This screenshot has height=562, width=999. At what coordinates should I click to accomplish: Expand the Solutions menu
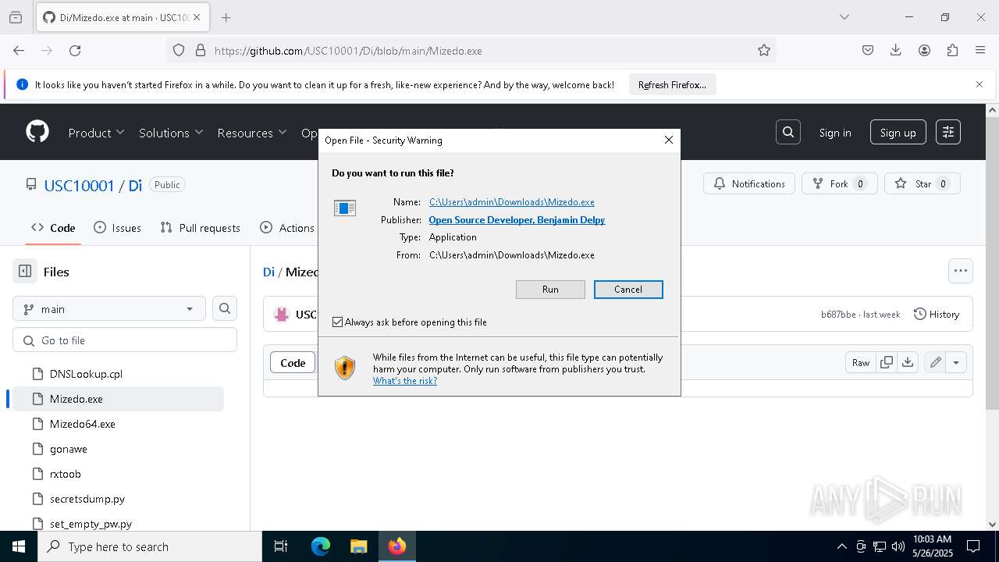pos(171,133)
